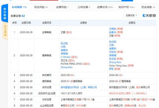The height and width of the screenshot is (108, 159).
Task: Open Li Xinzhe's profile link
Action: pyautogui.click(x=65, y=57)
